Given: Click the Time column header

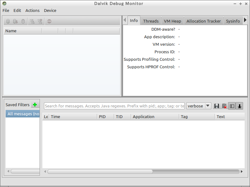Looking at the screenshot, I should (73, 117).
